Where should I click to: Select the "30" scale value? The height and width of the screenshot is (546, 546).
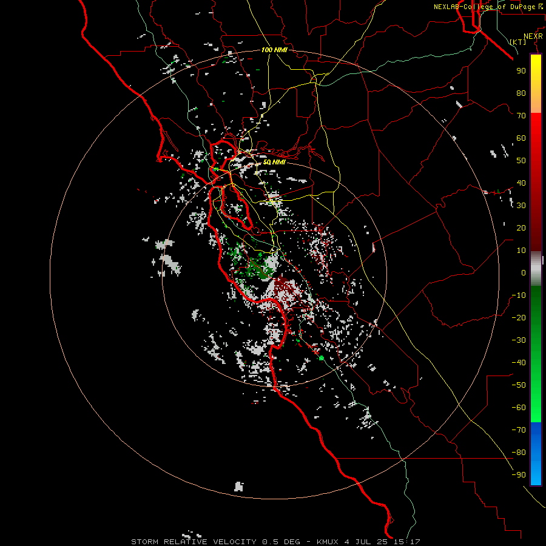pyautogui.click(x=521, y=206)
